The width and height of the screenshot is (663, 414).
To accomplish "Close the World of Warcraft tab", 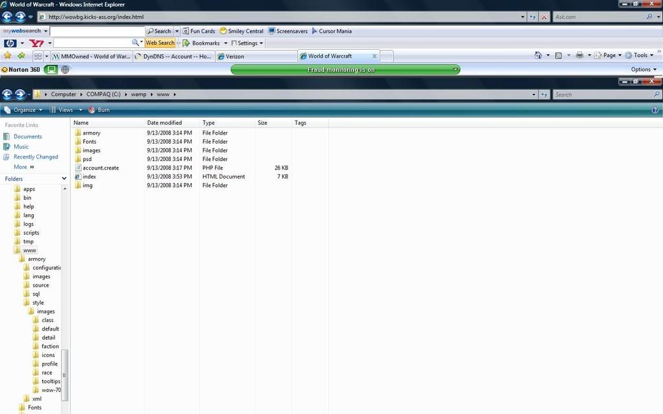I will (374, 56).
